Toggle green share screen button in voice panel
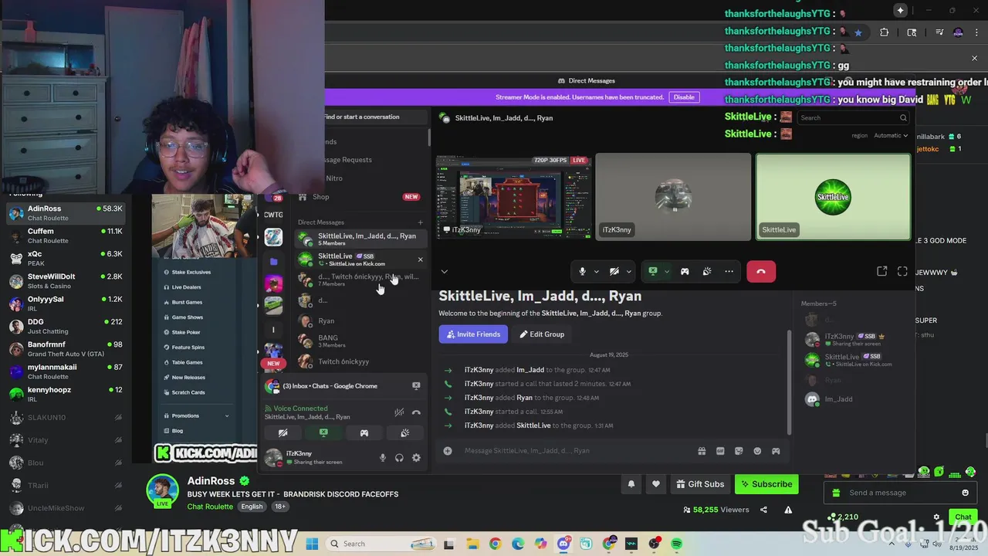 pyautogui.click(x=323, y=433)
